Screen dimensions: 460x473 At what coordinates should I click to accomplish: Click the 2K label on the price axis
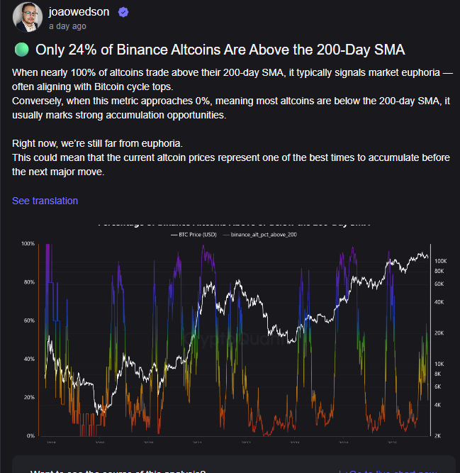click(x=439, y=435)
